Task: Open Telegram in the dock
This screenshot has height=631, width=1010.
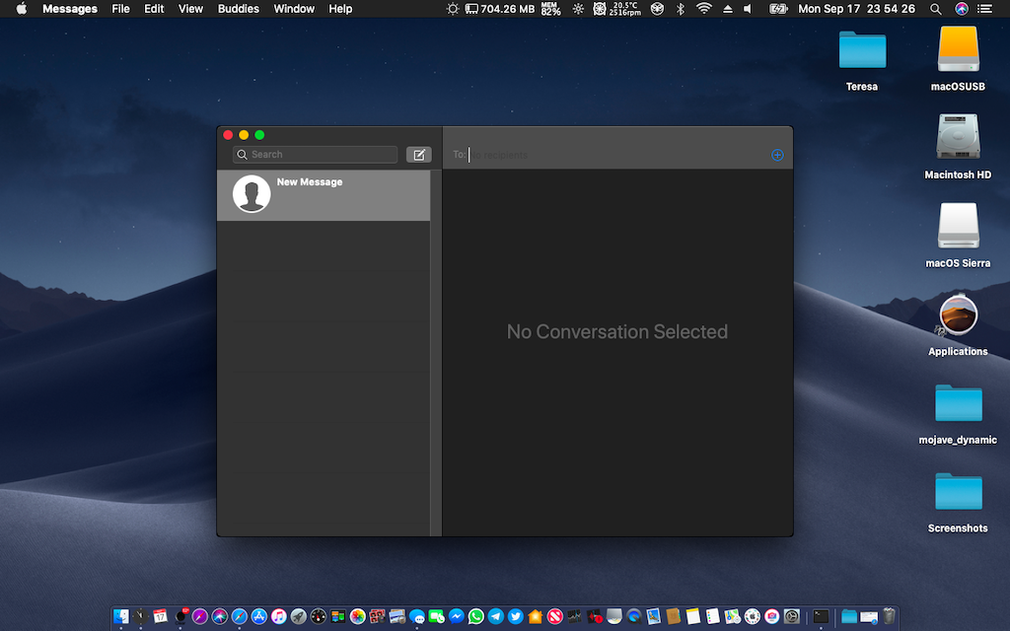Action: point(495,616)
